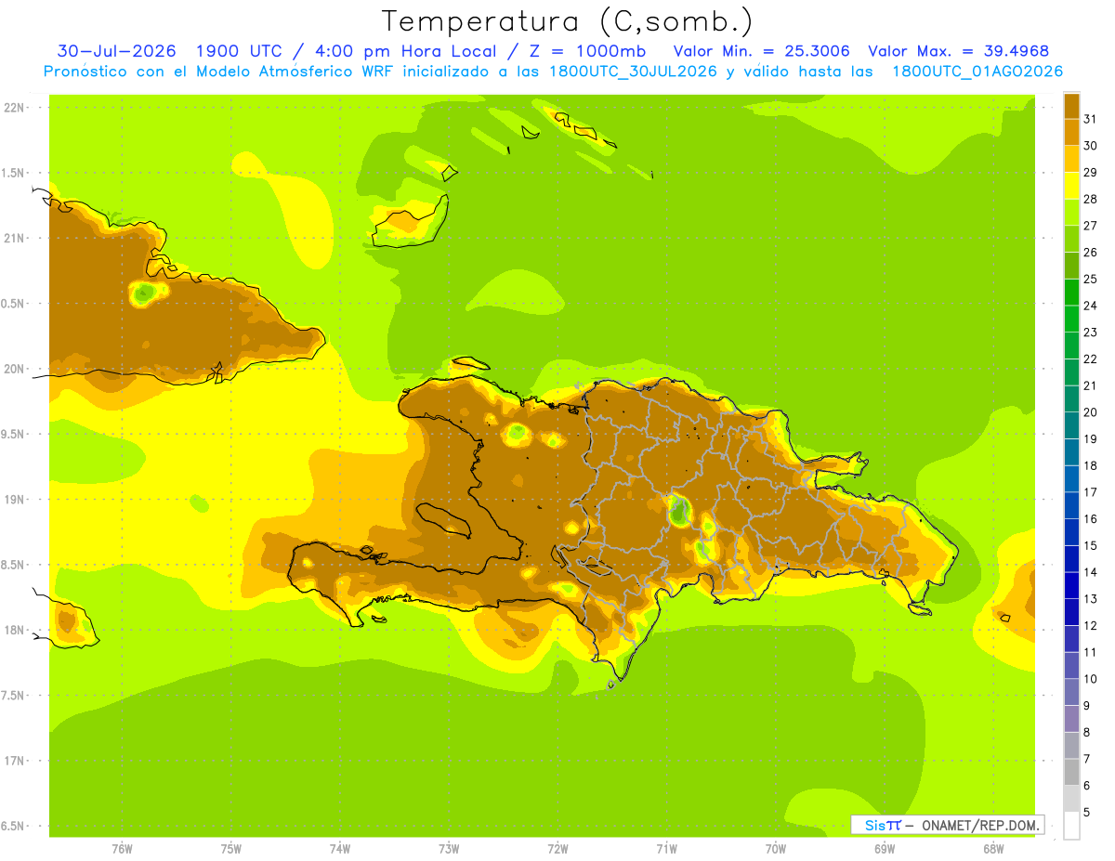The image size is (1115, 861).
Task: Click the "22N" latitude label
Action: pos(14,108)
